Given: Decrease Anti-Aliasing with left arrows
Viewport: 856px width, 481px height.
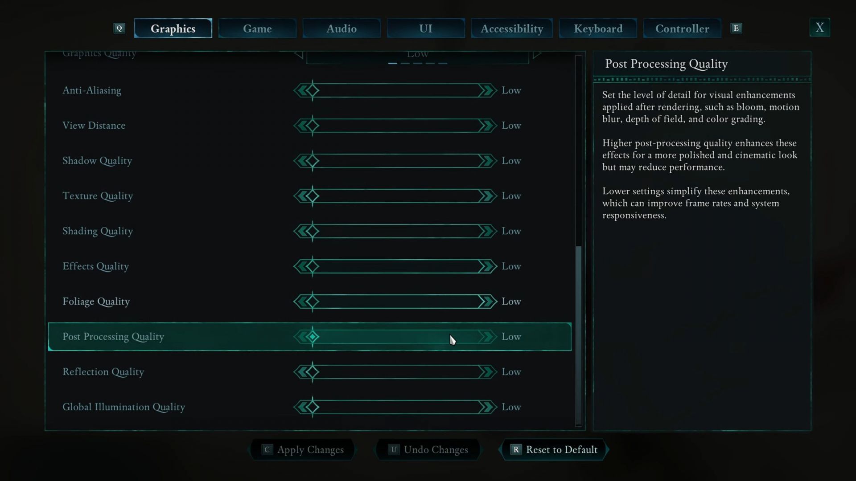Looking at the screenshot, I should coord(300,90).
